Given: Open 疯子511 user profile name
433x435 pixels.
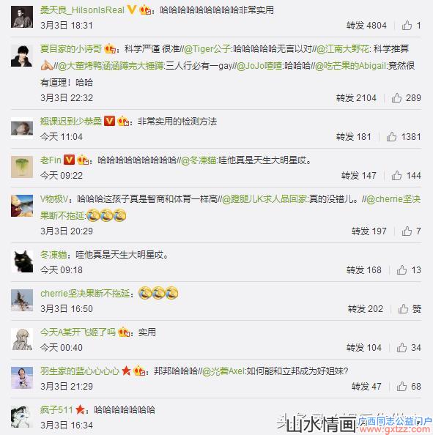Looking at the screenshot, I should pyautogui.click(x=56, y=410).
